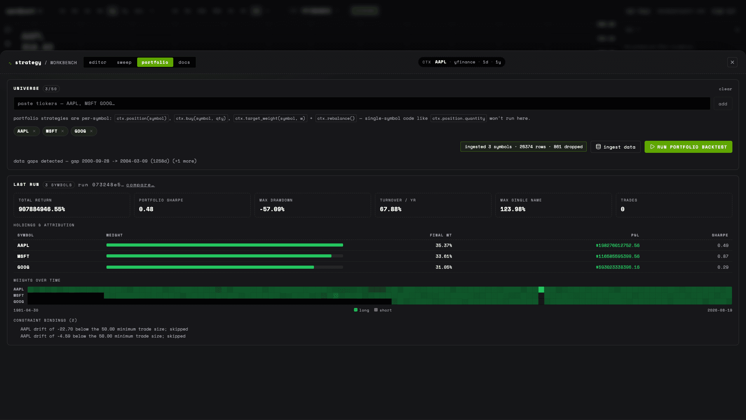Click the data gaps detected message
The width and height of the screenshot is (746, 420).
tap(105, 161)
